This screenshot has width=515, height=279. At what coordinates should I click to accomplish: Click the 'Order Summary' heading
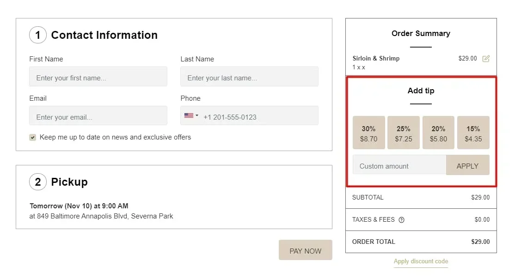click(421, 33)
